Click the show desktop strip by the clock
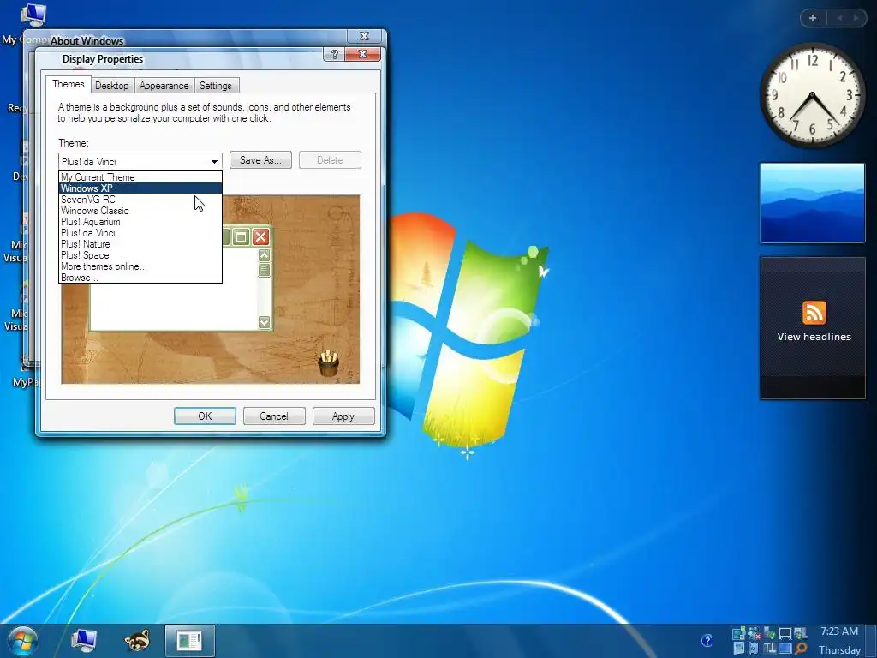The width and height of the screenshot is (877, 658). (870, 641)
